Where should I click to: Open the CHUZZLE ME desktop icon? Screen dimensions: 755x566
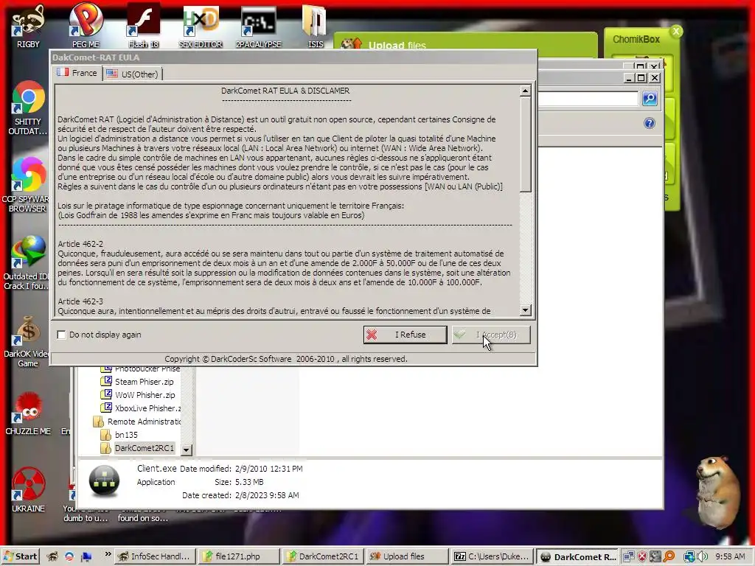28,414
